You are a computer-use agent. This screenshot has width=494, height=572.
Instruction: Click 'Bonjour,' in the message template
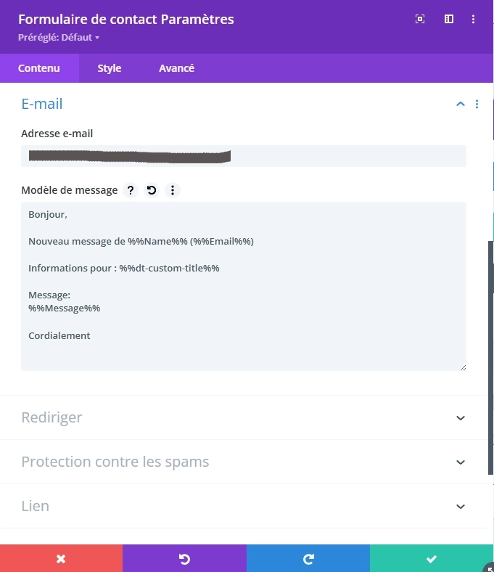48,215
